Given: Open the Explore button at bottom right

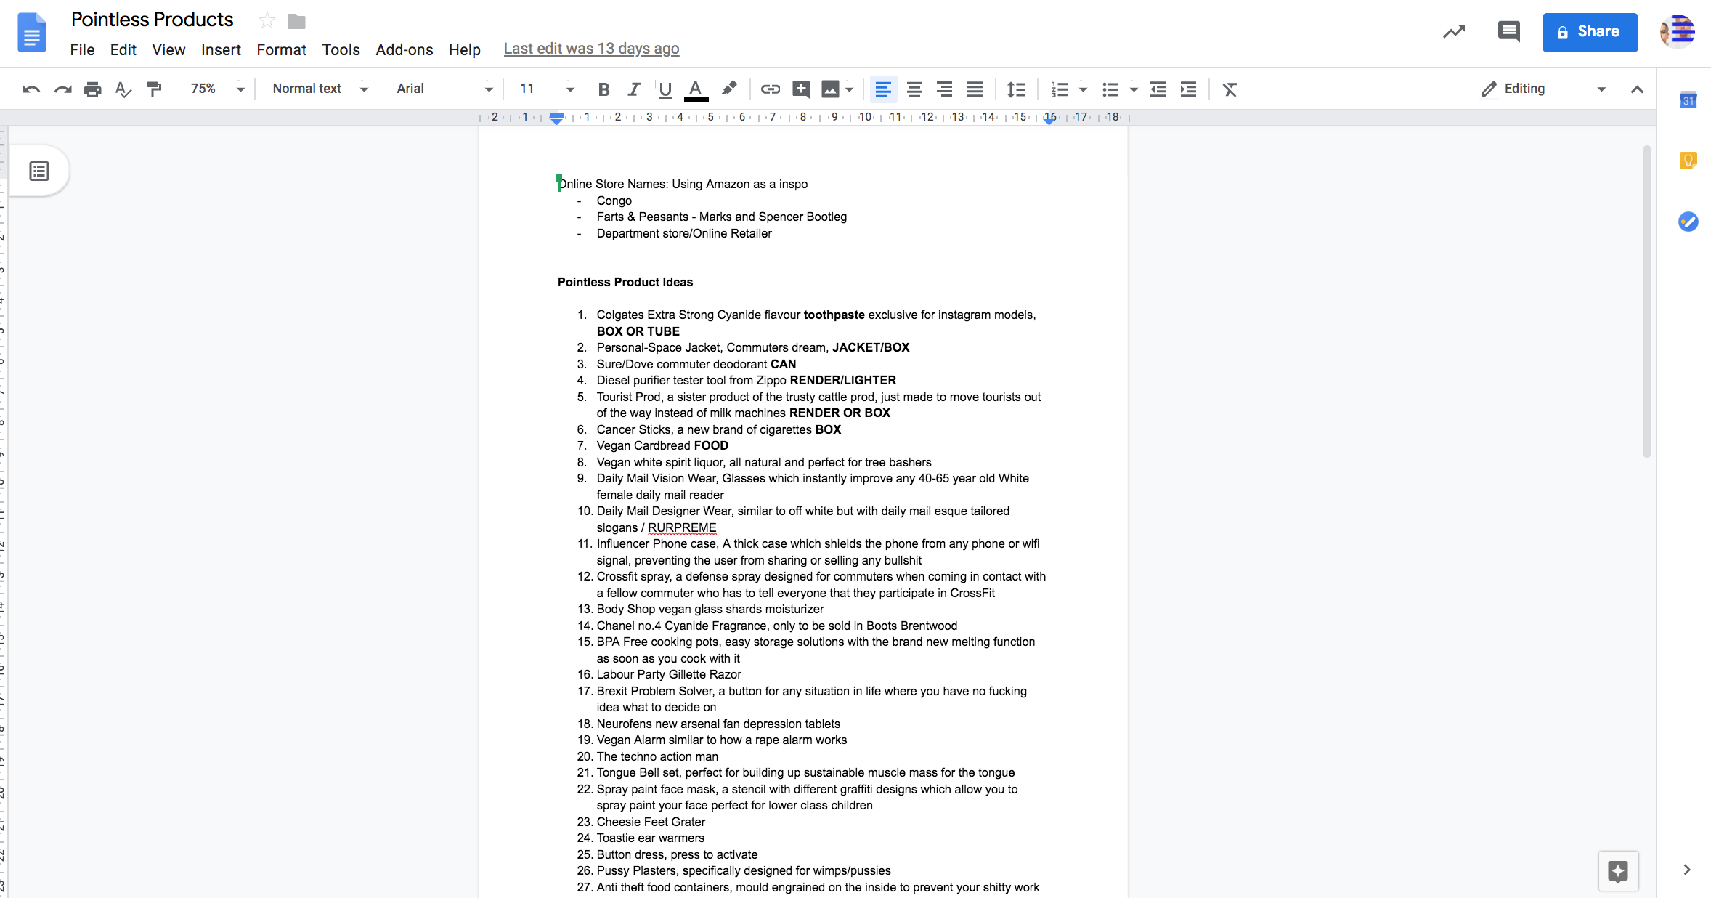Looking at the screenshot, I should point(1618,871).
